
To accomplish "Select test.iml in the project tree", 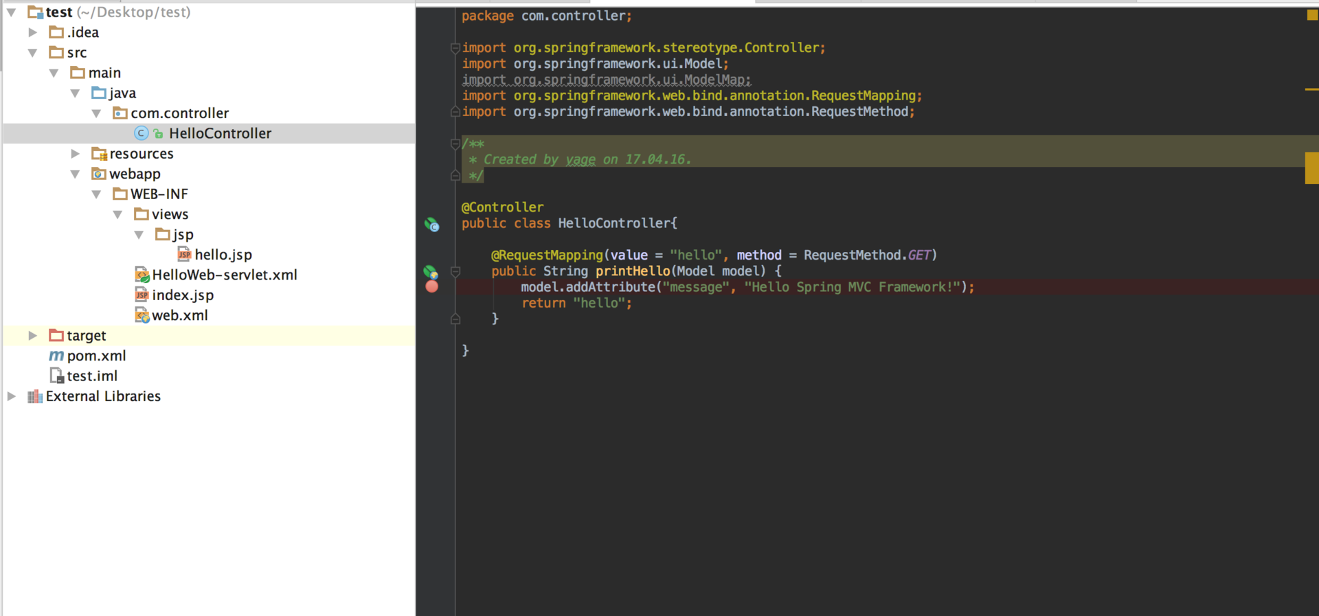I will point(92,376).
